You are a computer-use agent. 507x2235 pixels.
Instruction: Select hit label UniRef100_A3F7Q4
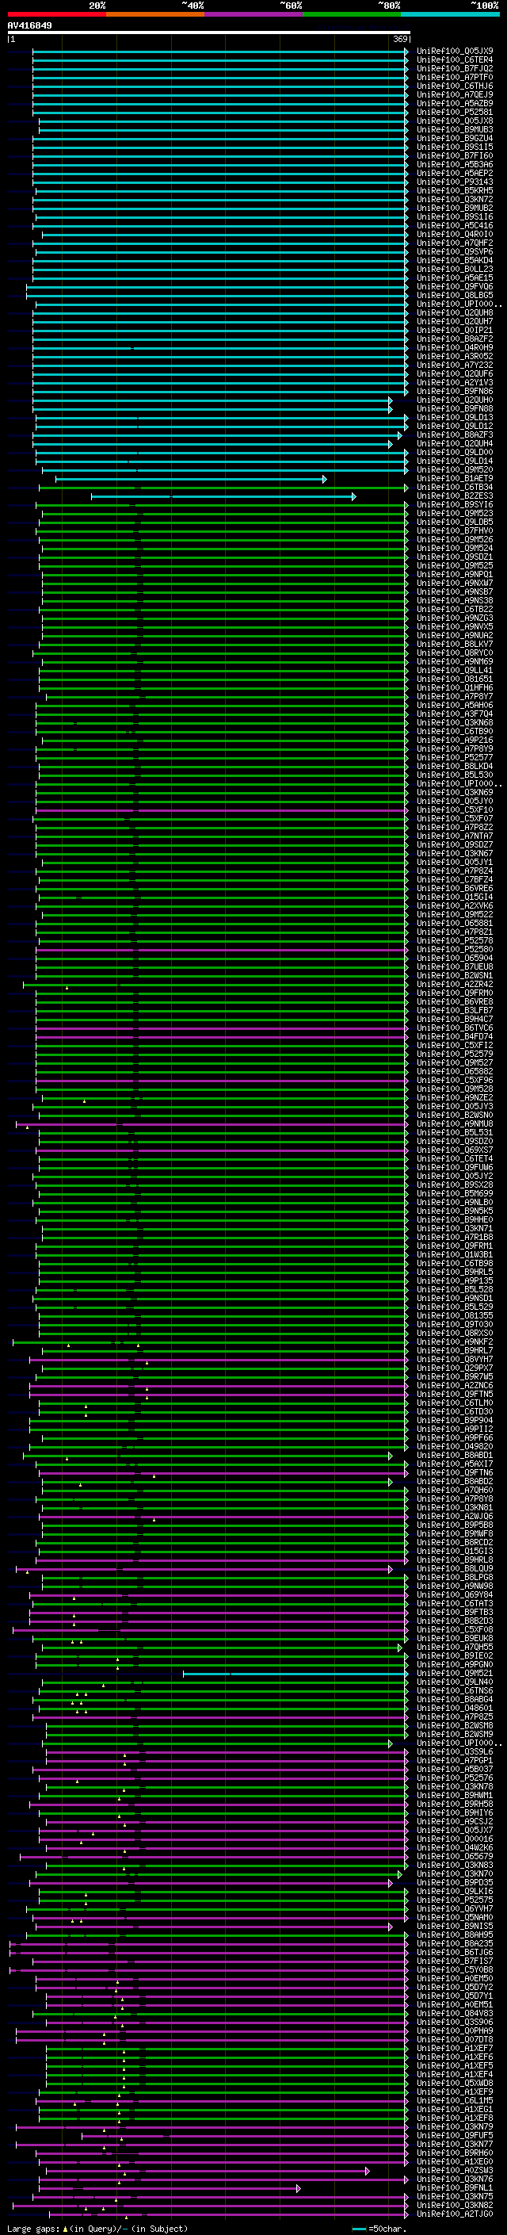pos(455,714)
